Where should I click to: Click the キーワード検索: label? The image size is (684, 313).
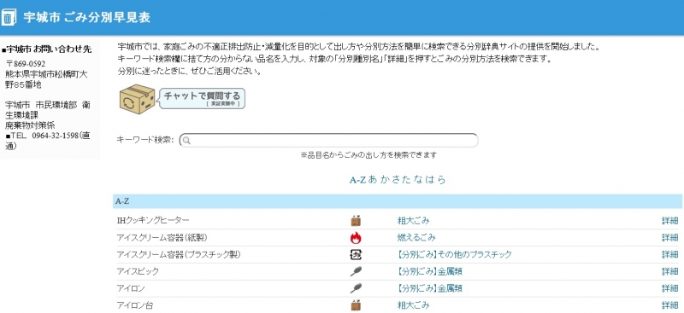click(x=145, y=140)
